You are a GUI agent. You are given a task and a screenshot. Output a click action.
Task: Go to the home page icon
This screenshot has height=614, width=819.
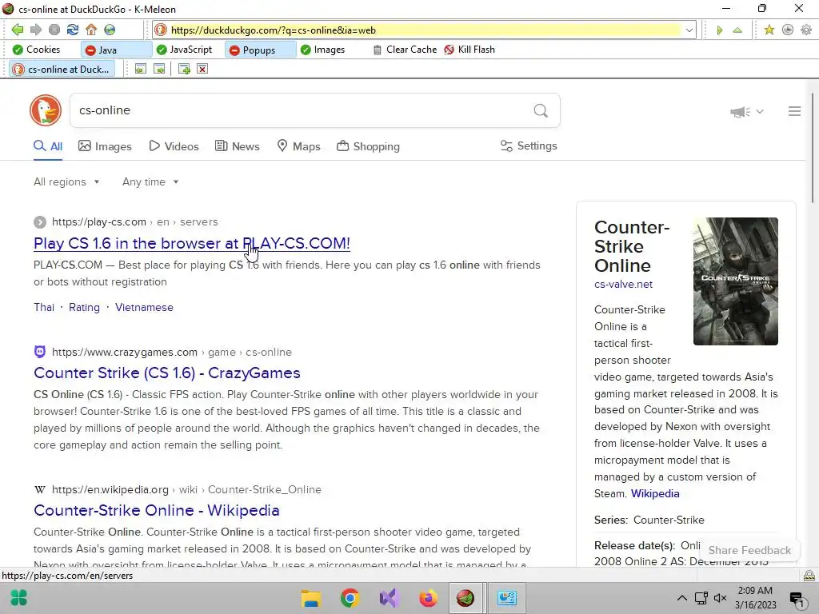91,30
